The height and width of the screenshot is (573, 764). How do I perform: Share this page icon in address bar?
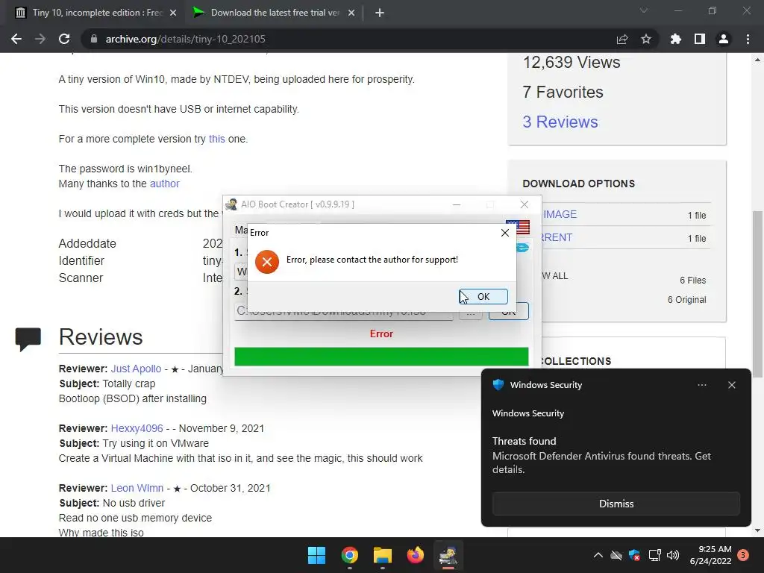click(x=621, y=39)
